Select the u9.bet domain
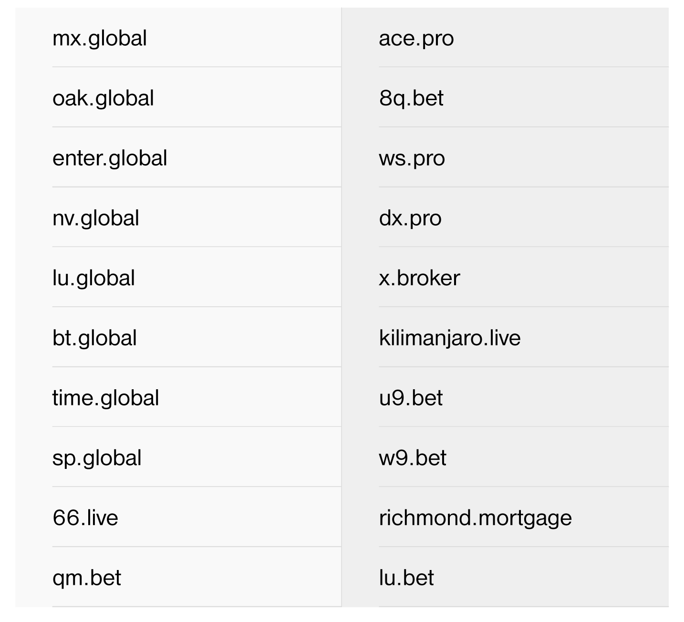 coord(411,398)
